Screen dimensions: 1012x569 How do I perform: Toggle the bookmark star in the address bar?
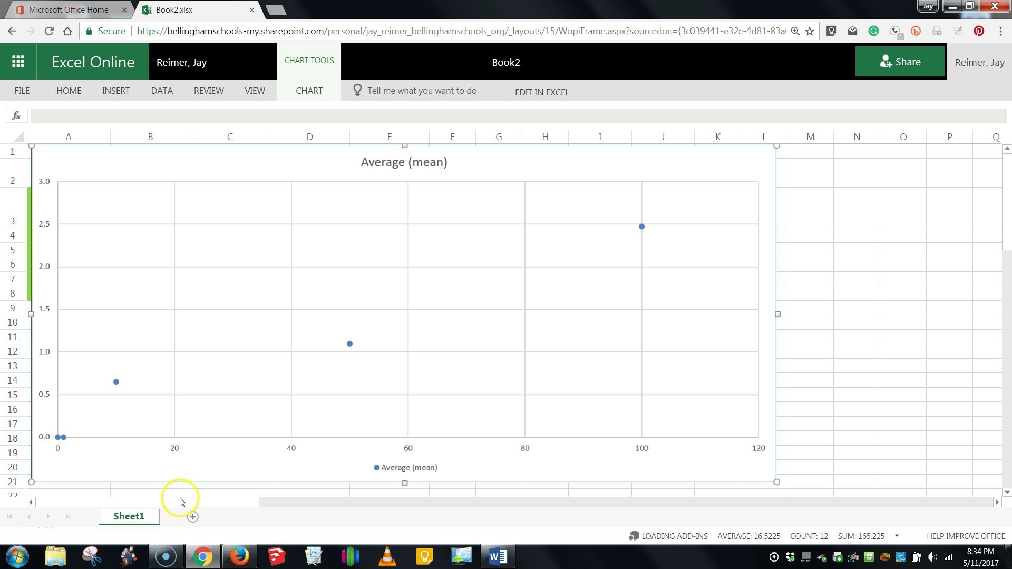[810, 31]
